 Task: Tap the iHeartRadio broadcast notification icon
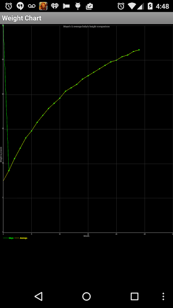pos(55,6)
